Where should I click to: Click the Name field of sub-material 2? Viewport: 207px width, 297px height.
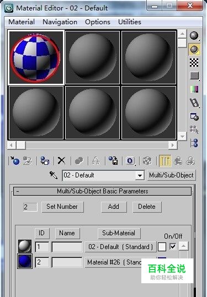click(67, 262)
